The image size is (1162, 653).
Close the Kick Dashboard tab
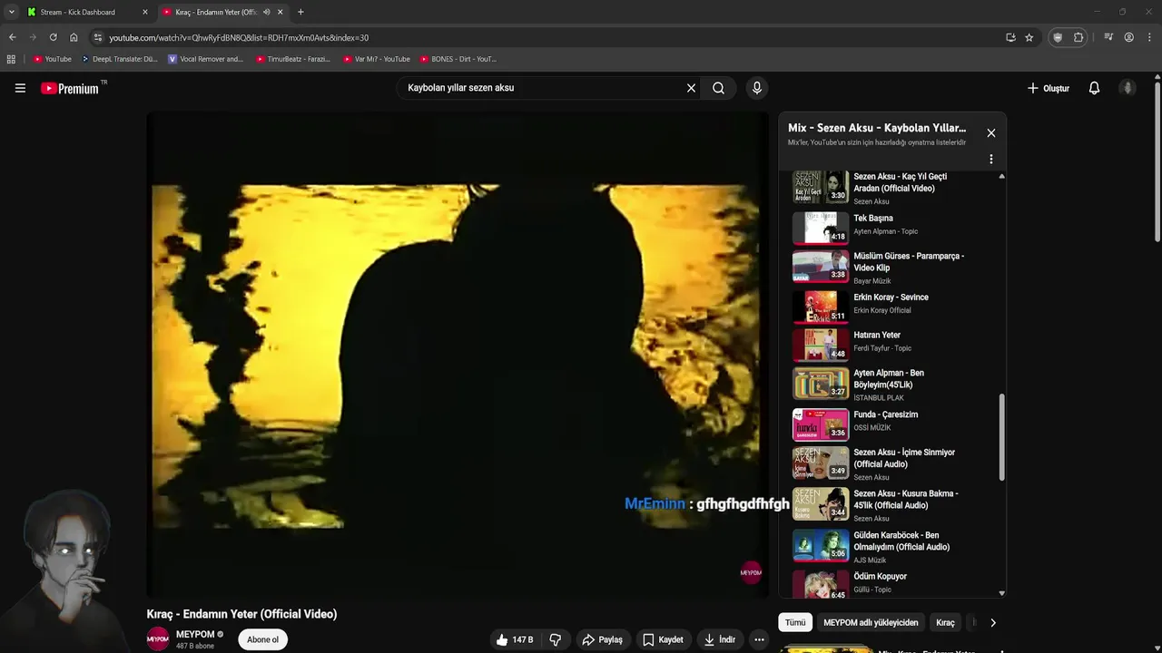144,12
